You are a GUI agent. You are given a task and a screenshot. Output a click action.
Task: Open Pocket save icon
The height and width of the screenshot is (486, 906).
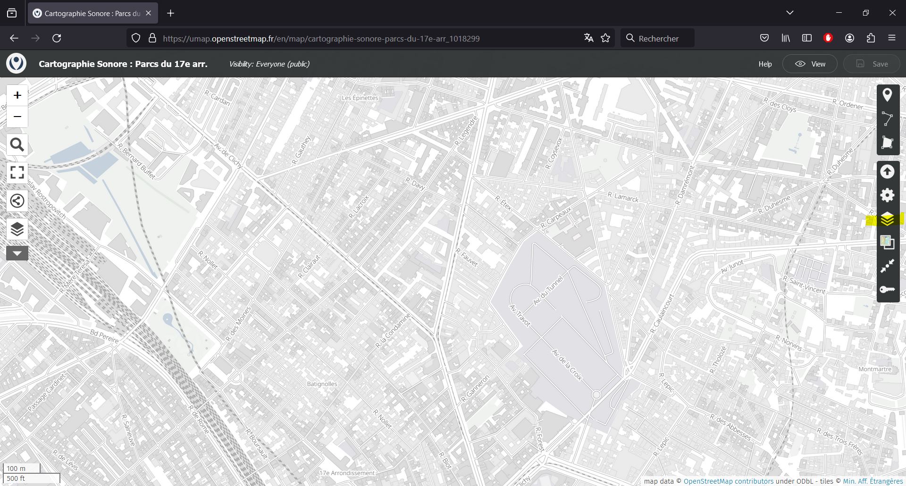click(x=764, y=38)
